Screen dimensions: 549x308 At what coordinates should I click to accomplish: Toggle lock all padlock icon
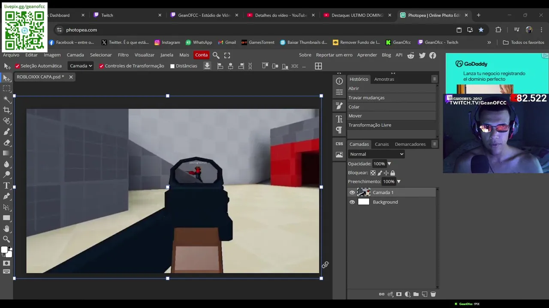click(392, 173)
